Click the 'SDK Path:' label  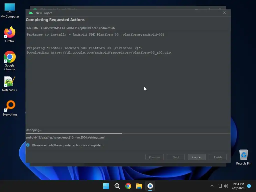pos(32,28)
